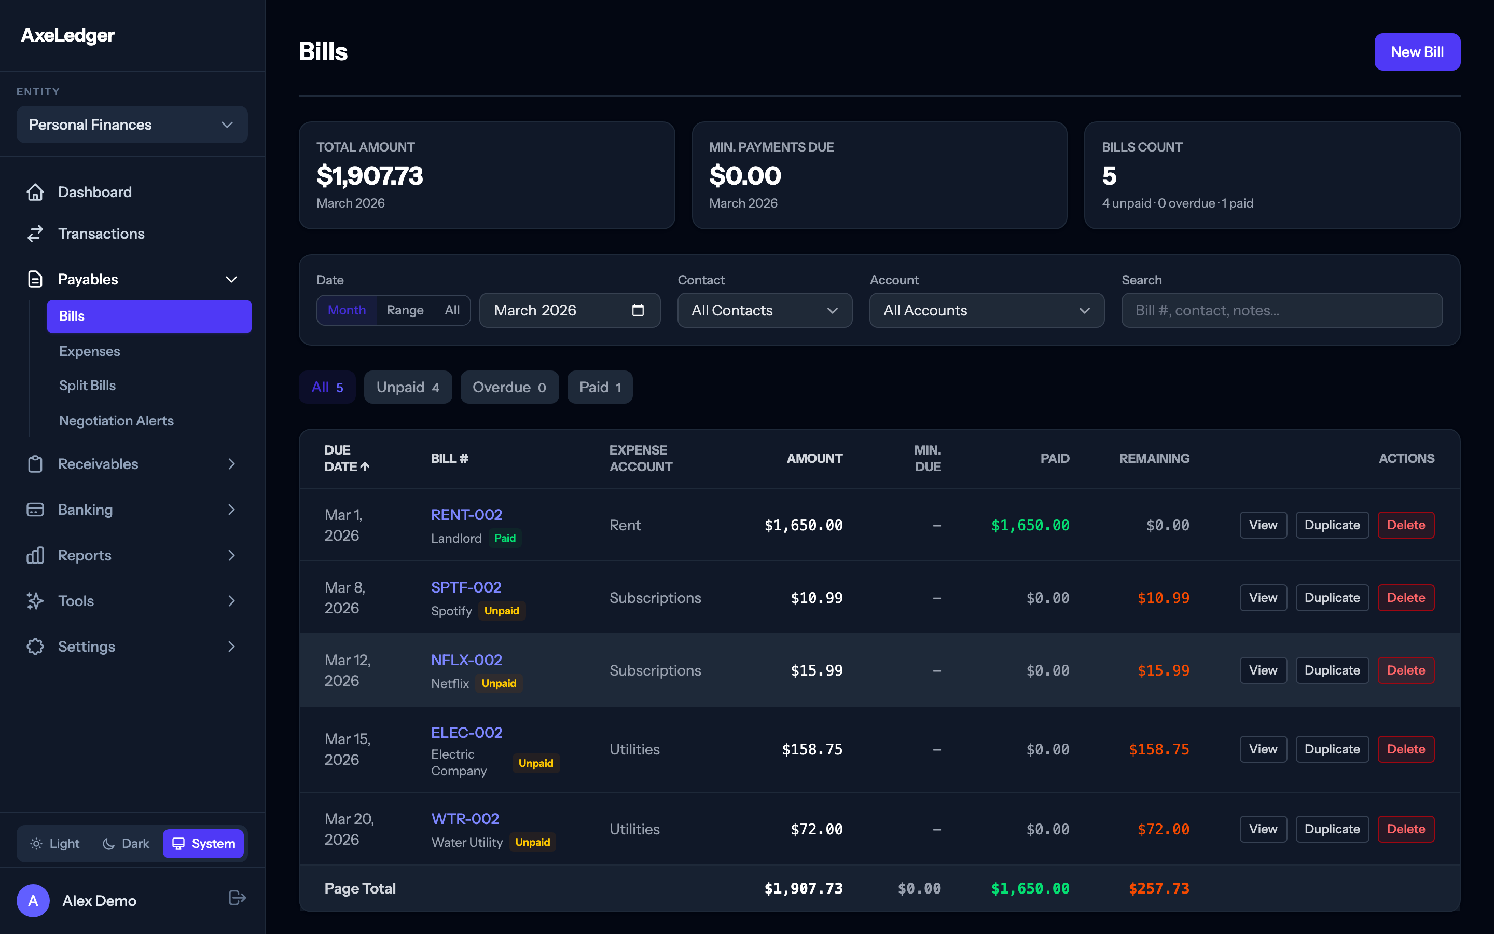Select the Transactions arrows icon
The image size is (1494, 934).
pyautogui.click(x=36, y=233)
